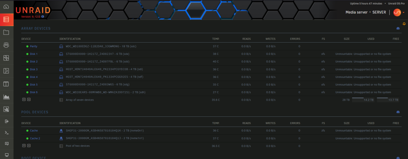Expand the account avatar dropdown arrow
408x159 pixels.
coord(404,13)
